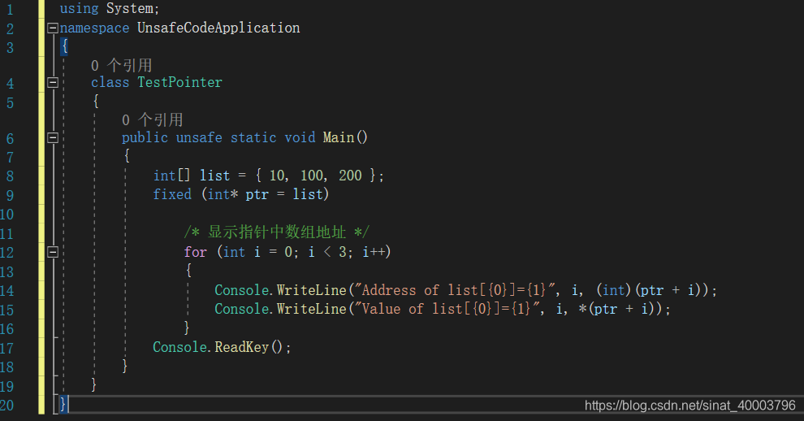The image size is (804, 421).
Task: Click line number 8 in the gutter
Action: pyautogui.click(x=10, y=176)
